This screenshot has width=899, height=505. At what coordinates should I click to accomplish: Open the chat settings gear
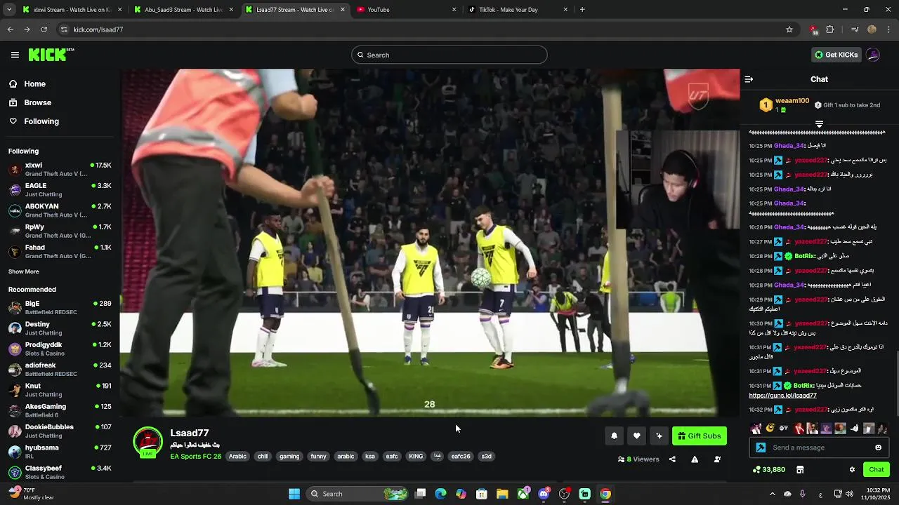pyautogui.click(x=852, y=469)
